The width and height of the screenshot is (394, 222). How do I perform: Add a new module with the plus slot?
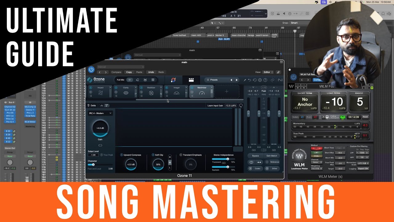point(227,92)
